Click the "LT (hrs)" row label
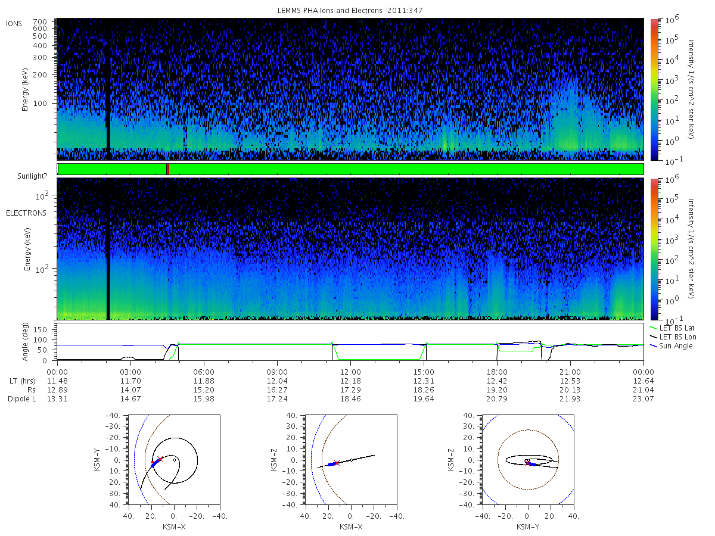 coord(22,381)
